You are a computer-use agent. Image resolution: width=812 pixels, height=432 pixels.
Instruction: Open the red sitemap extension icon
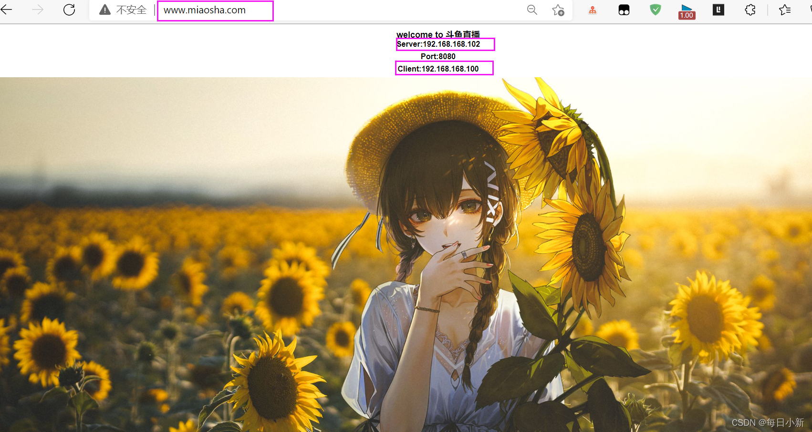click(593, 10)
